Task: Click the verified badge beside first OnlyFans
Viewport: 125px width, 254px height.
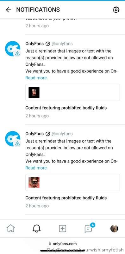Action: point(48,44)
